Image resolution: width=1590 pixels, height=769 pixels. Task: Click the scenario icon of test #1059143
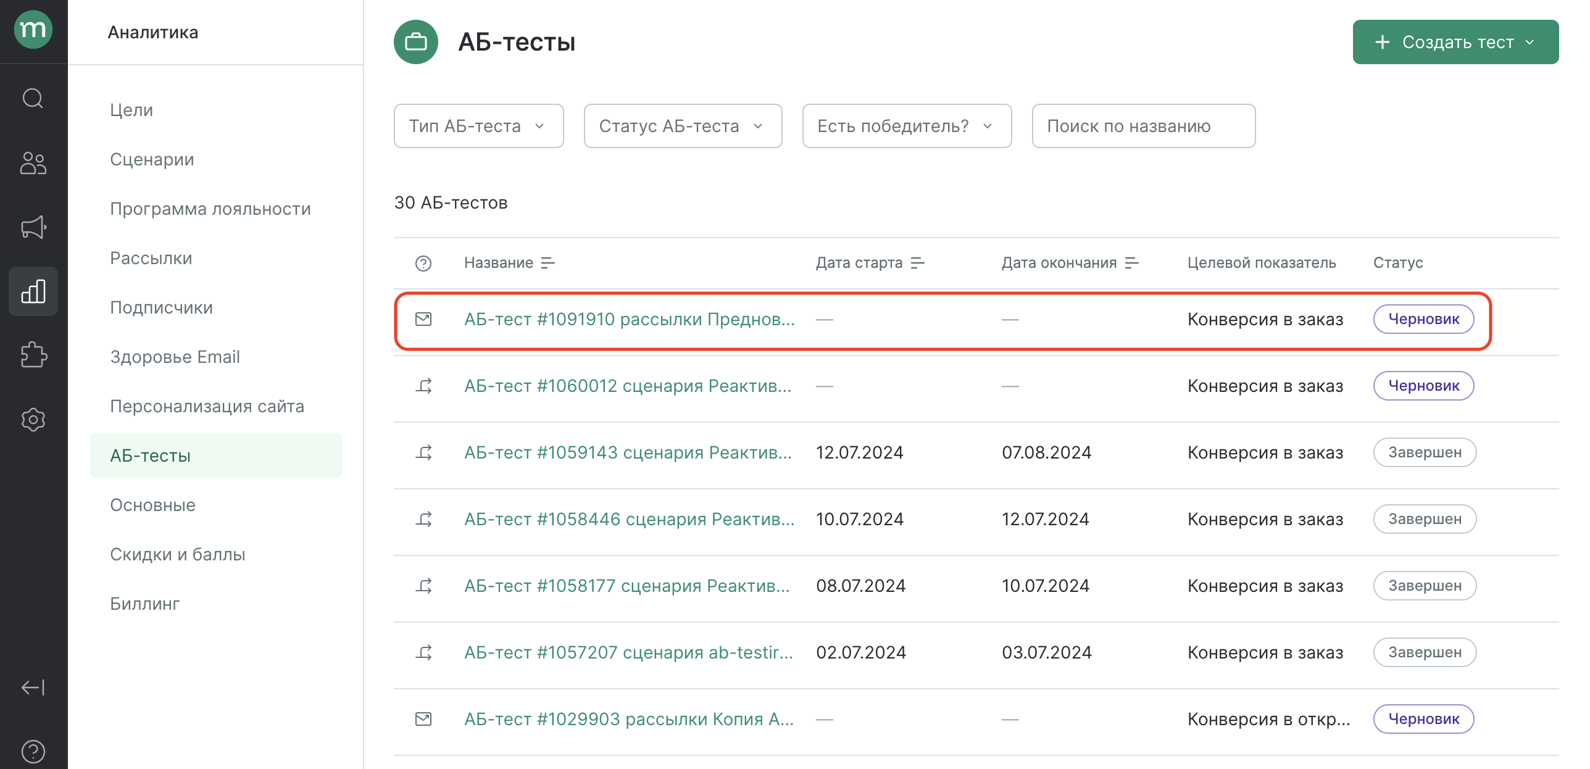point(423,452)
